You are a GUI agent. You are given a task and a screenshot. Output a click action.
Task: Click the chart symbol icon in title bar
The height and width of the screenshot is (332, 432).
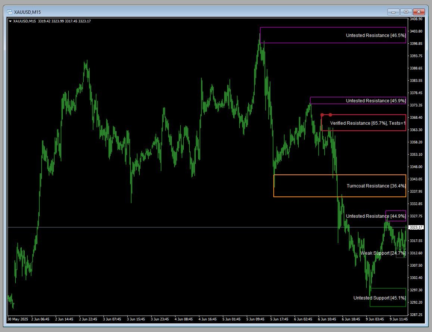(11, 12)
